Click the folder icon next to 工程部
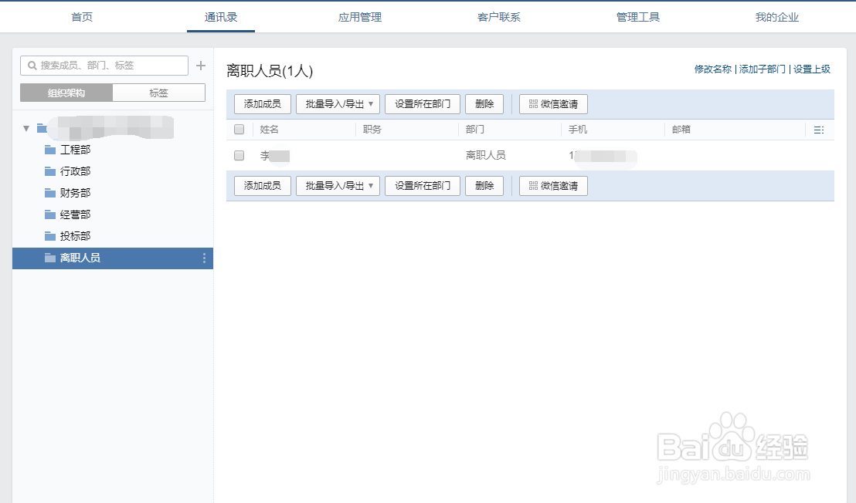Image resolution: width=856 pixels, height=503 pixels. pyautogui.click(x=51, y=150)
